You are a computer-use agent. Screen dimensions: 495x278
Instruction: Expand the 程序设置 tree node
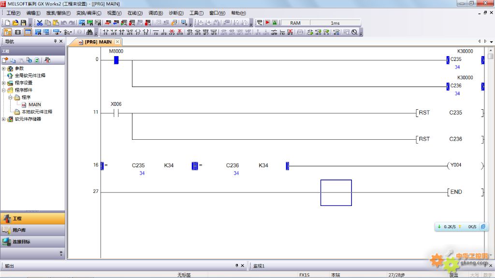point(3,83)
